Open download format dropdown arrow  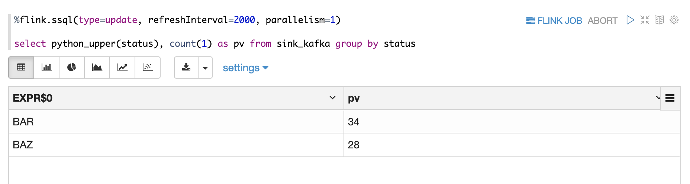pos(205,68)
